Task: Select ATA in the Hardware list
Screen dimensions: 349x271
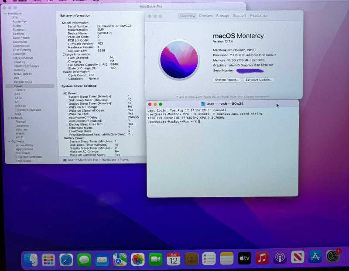Action: (15, 17)
